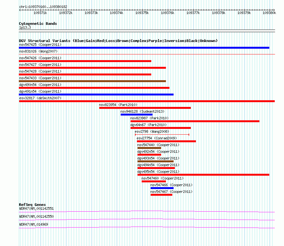Select the red bar under nsv823954
Viewport: 284px width, 246px height.
(x=145, y=108)
